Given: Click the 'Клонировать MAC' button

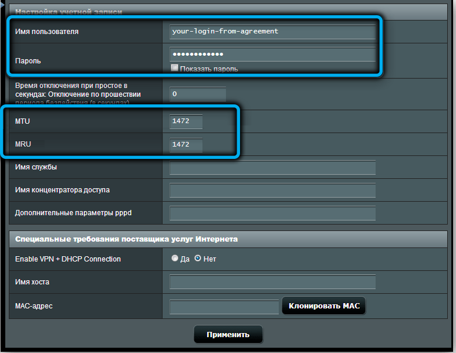Looking at the screenshot, I should click(324, 306).
